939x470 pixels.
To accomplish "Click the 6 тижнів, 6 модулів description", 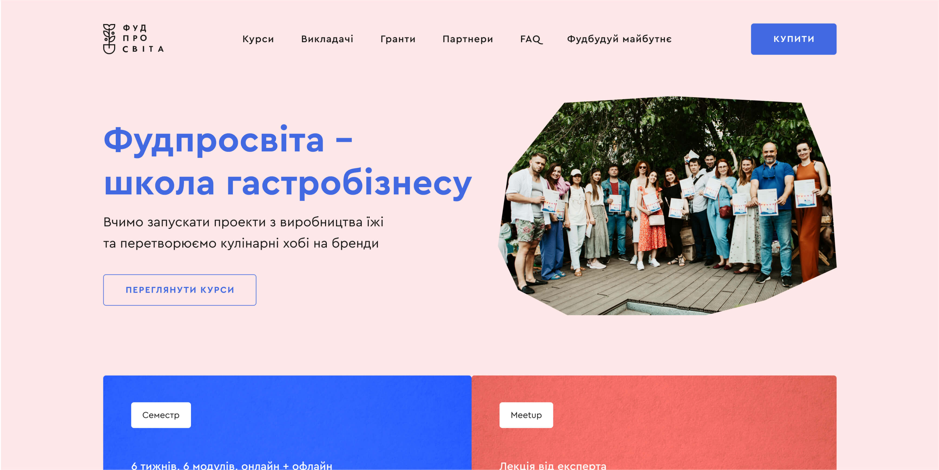I will (232, 465).
